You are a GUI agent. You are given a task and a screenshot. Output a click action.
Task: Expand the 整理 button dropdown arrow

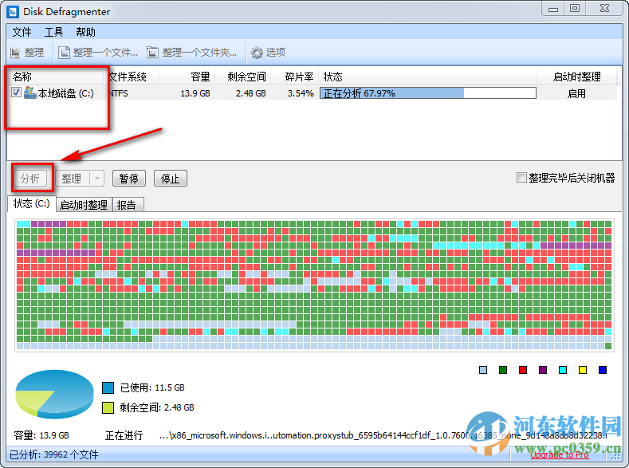click(x=97, y=179)
